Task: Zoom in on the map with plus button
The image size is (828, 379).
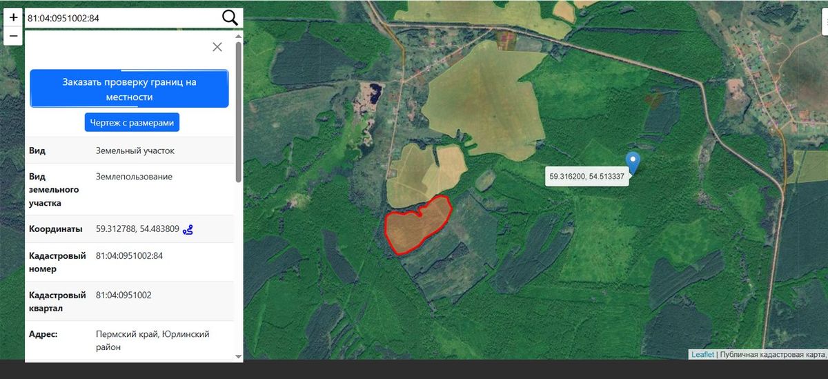Action: pos(13,17)
